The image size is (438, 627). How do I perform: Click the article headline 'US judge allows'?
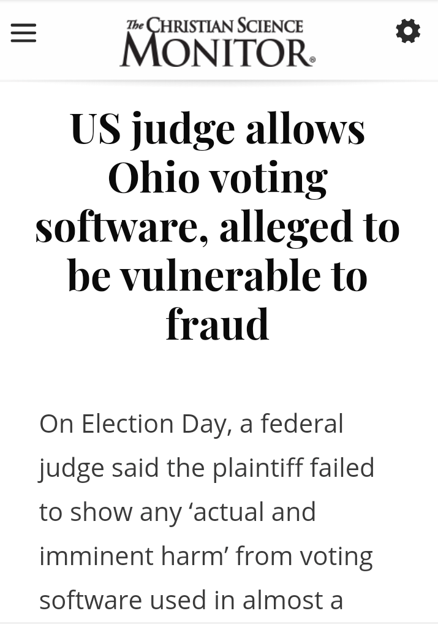click(x=217, y=128)
